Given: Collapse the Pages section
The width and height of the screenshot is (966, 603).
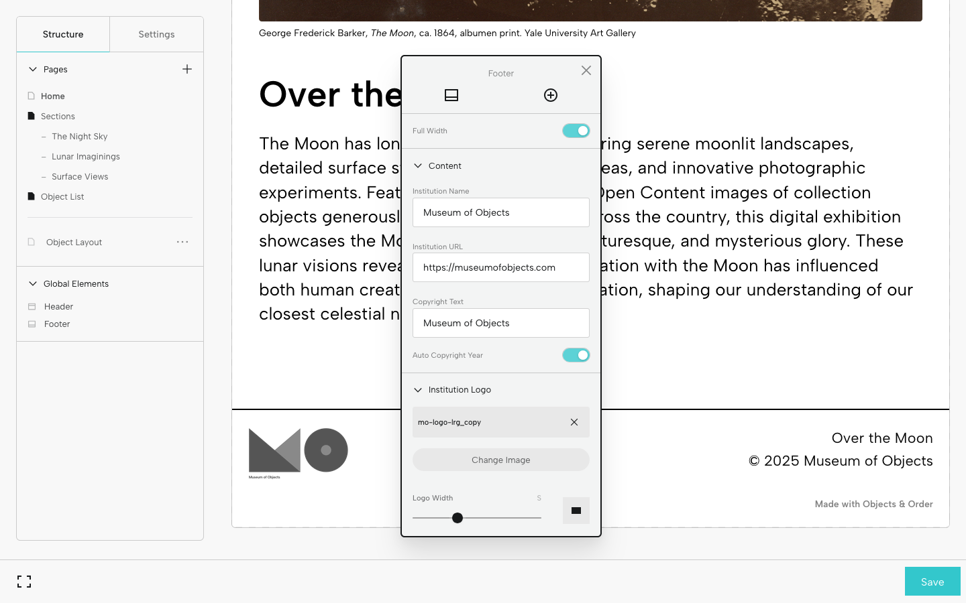Looking at the screenshot, I should click(x=32, y=68).
